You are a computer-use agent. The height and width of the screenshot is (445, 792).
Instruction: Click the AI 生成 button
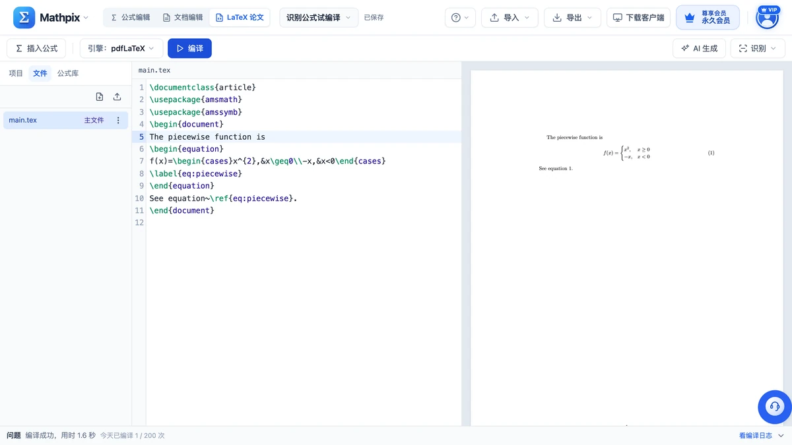[x=699, y=48]
